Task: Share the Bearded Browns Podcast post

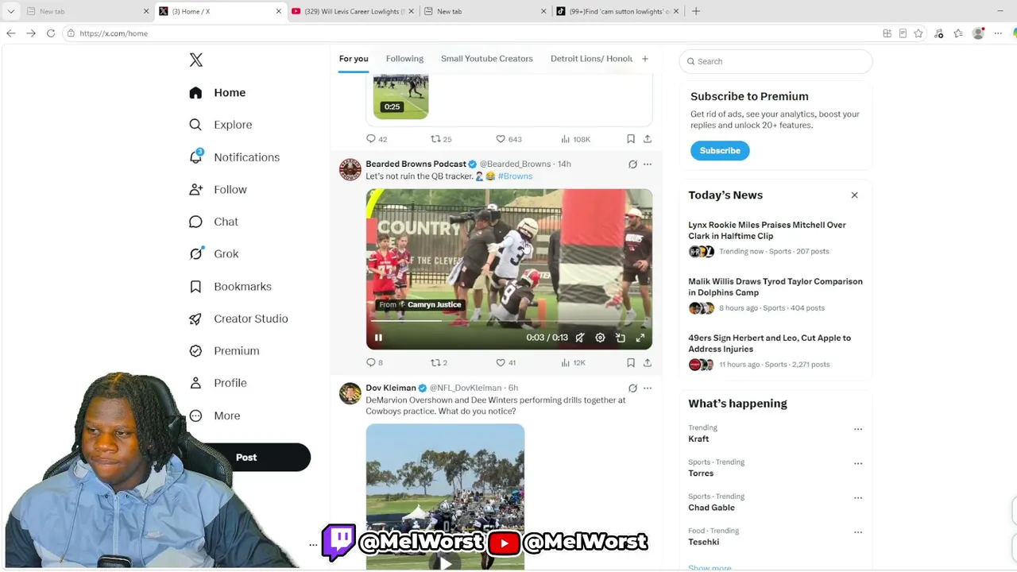Action: [648, 363]
